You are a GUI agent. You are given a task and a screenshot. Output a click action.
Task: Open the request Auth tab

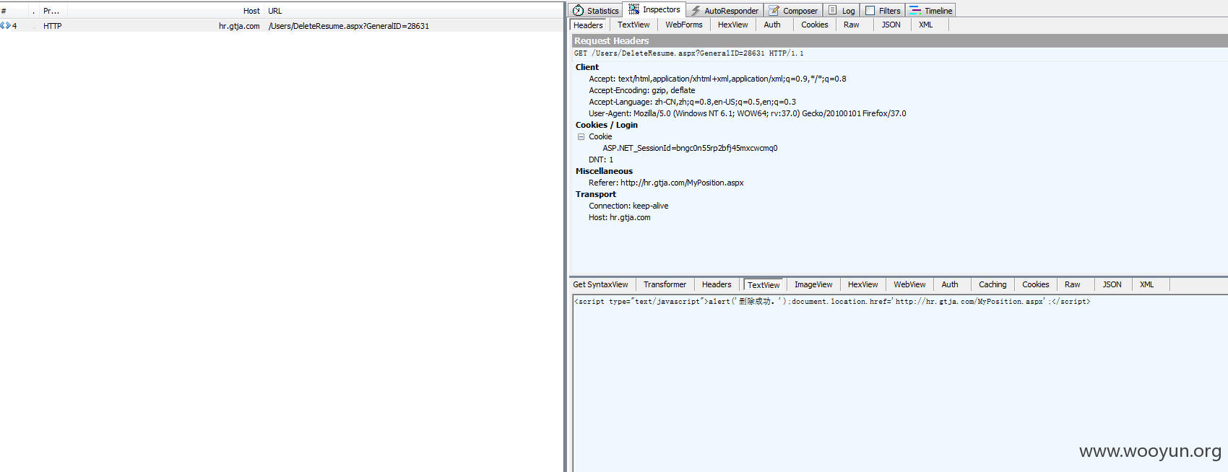(x=772, y=25)
